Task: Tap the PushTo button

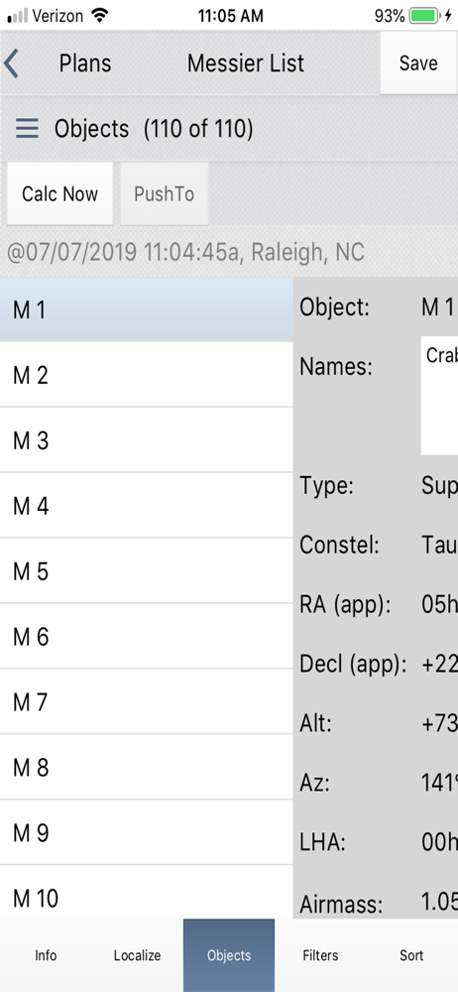Action: 164,193
